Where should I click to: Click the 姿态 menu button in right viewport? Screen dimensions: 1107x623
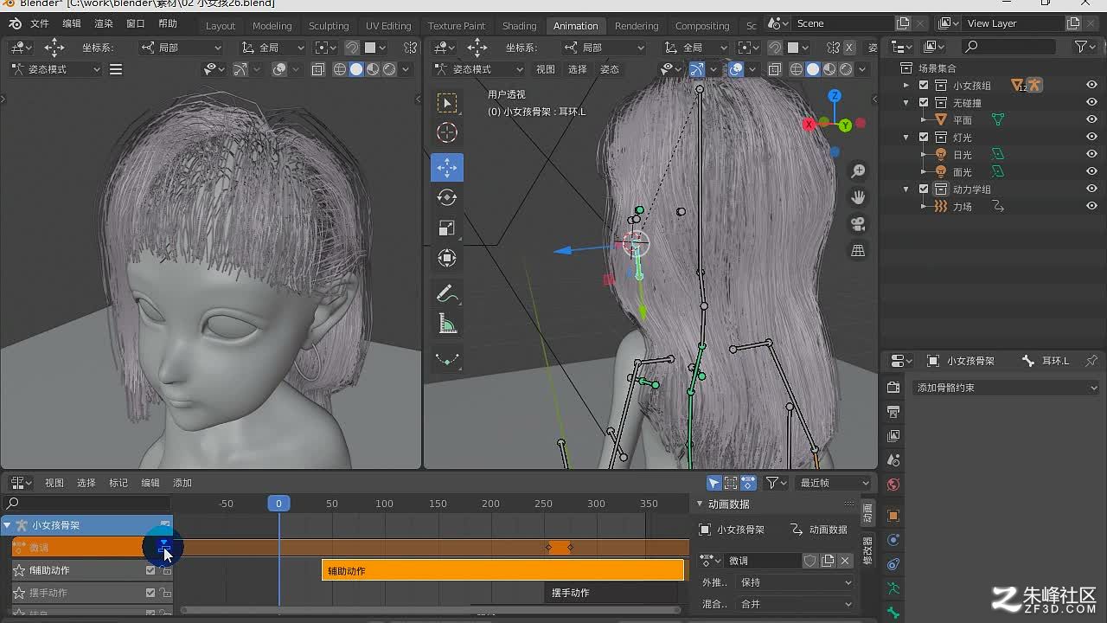[610, 69]
